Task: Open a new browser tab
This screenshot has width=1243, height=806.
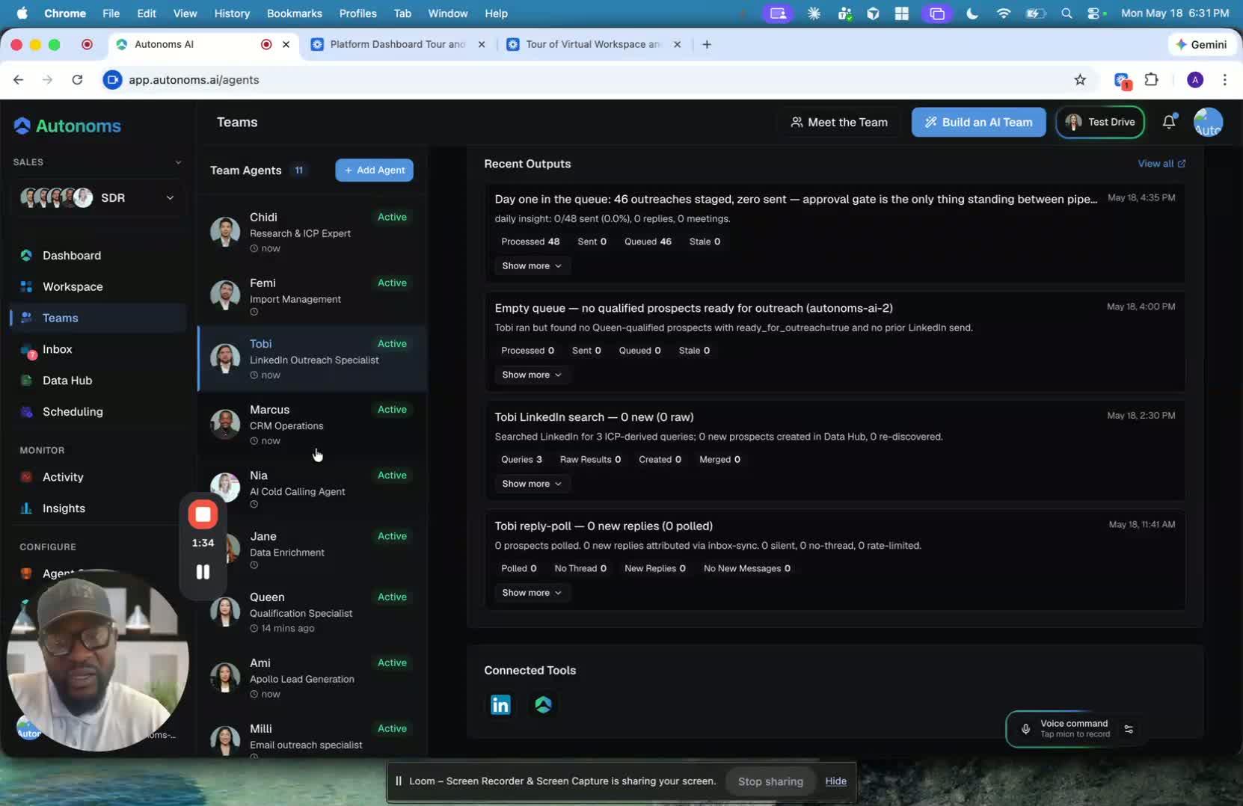Action: point(707,44)
